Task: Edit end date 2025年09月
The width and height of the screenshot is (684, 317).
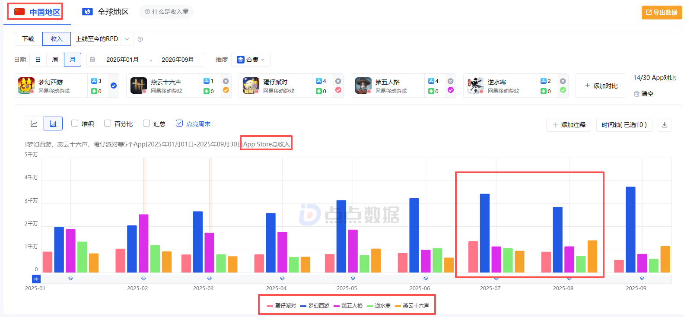Action: 178,60
